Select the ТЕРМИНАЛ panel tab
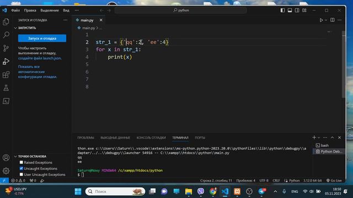353x198 pixels. (x=180, y=137)
